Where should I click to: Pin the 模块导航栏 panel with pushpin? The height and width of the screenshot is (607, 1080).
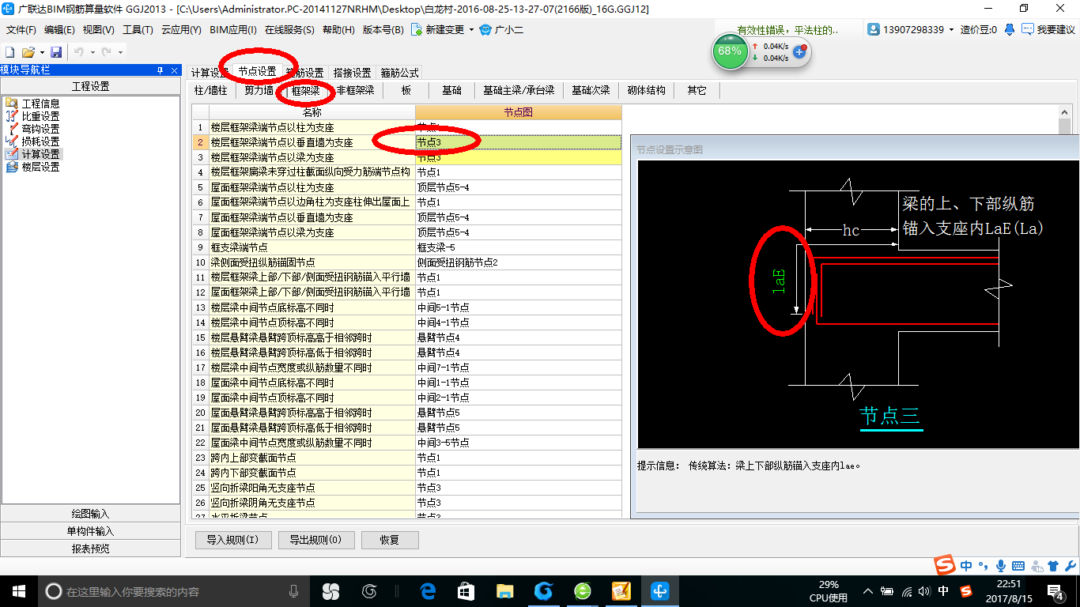click(x=160, y=70)
